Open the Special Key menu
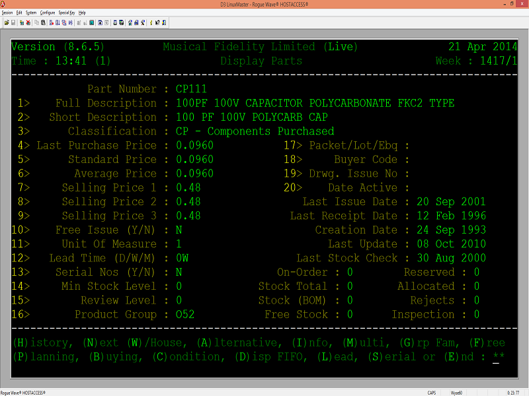 67,13
